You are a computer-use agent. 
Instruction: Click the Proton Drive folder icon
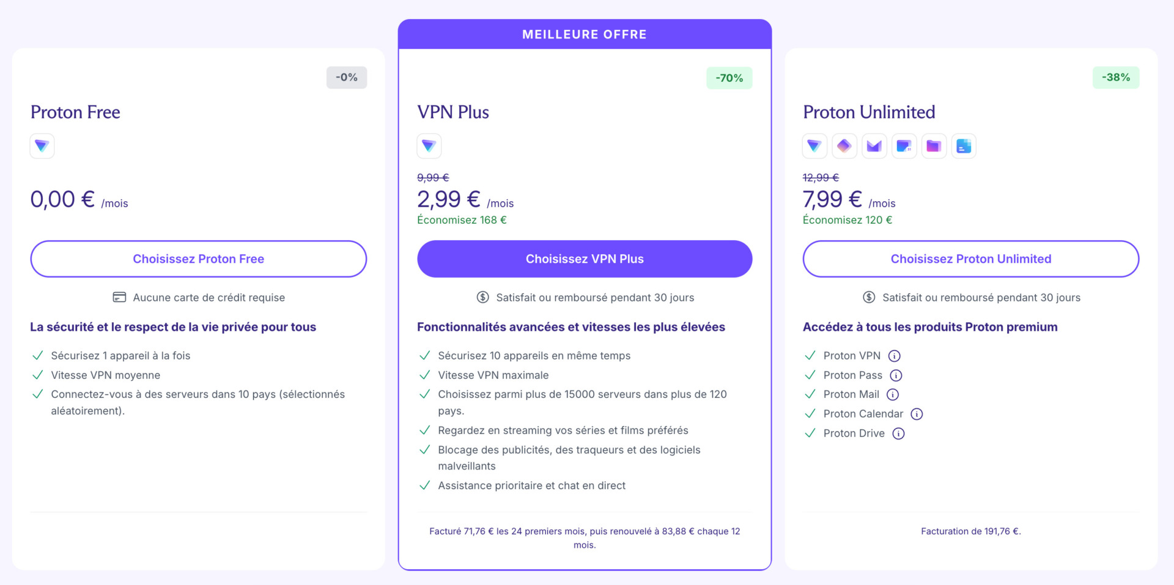tap(934, 145)
